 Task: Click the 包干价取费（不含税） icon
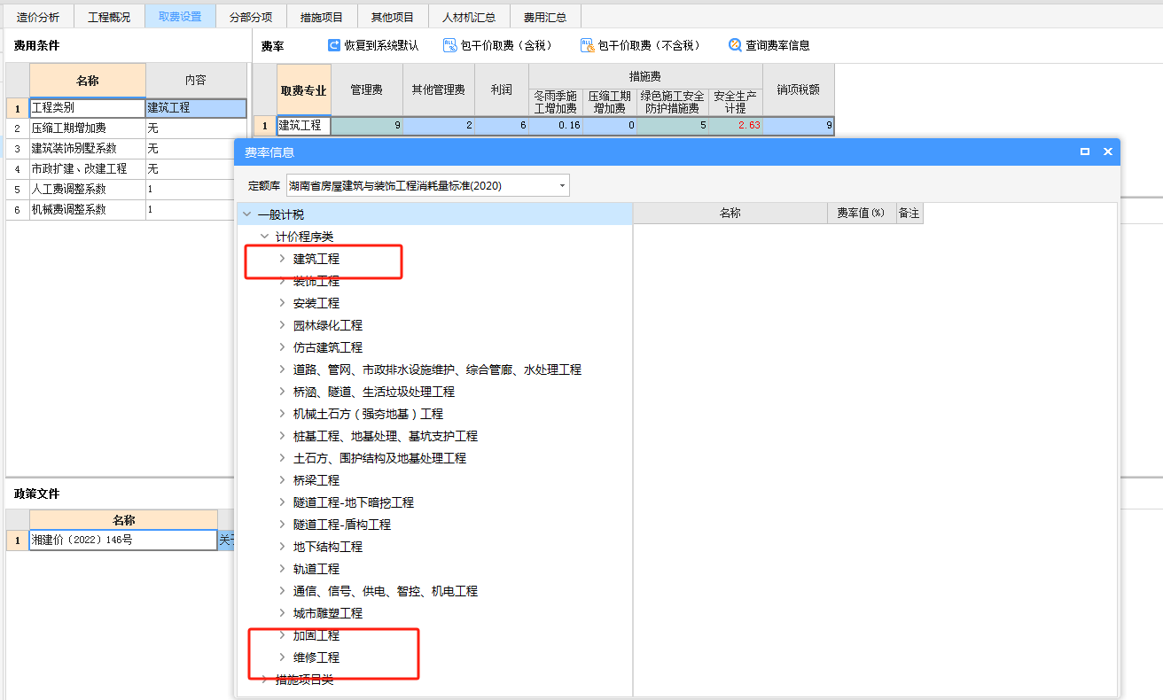pyautogui.click(x=587, y=45)
